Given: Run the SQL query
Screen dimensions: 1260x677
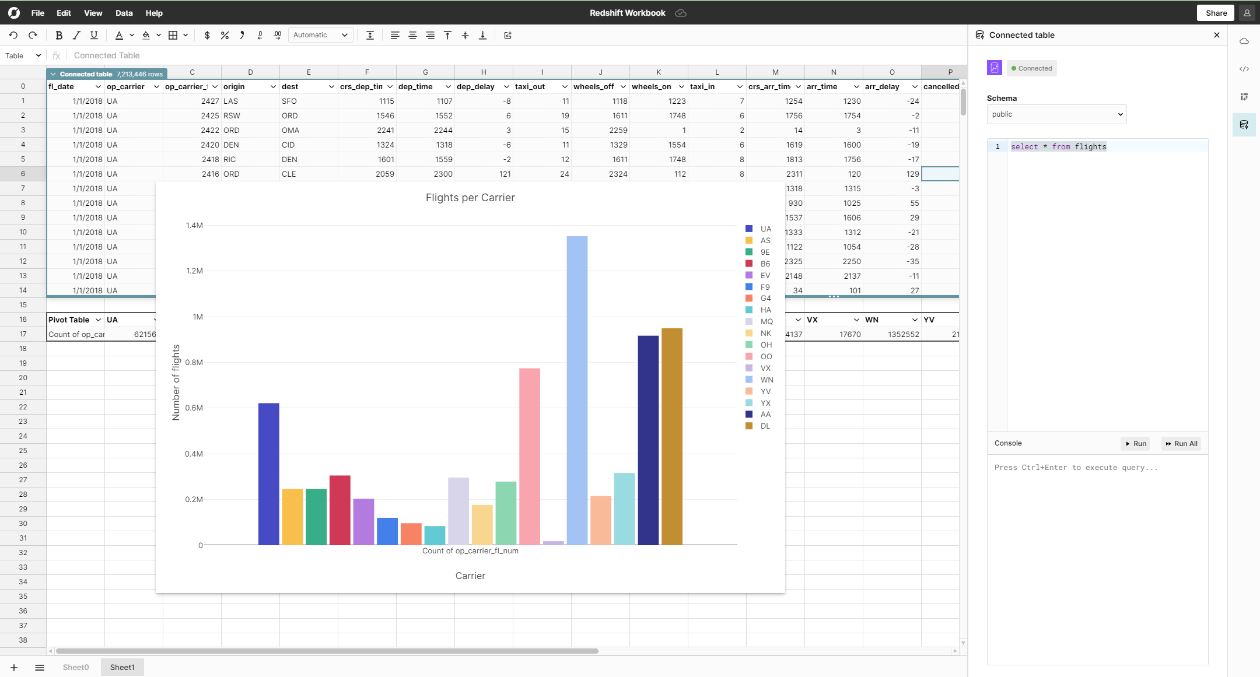Looking at the screenshot, I should click(x=1135, y=443).
